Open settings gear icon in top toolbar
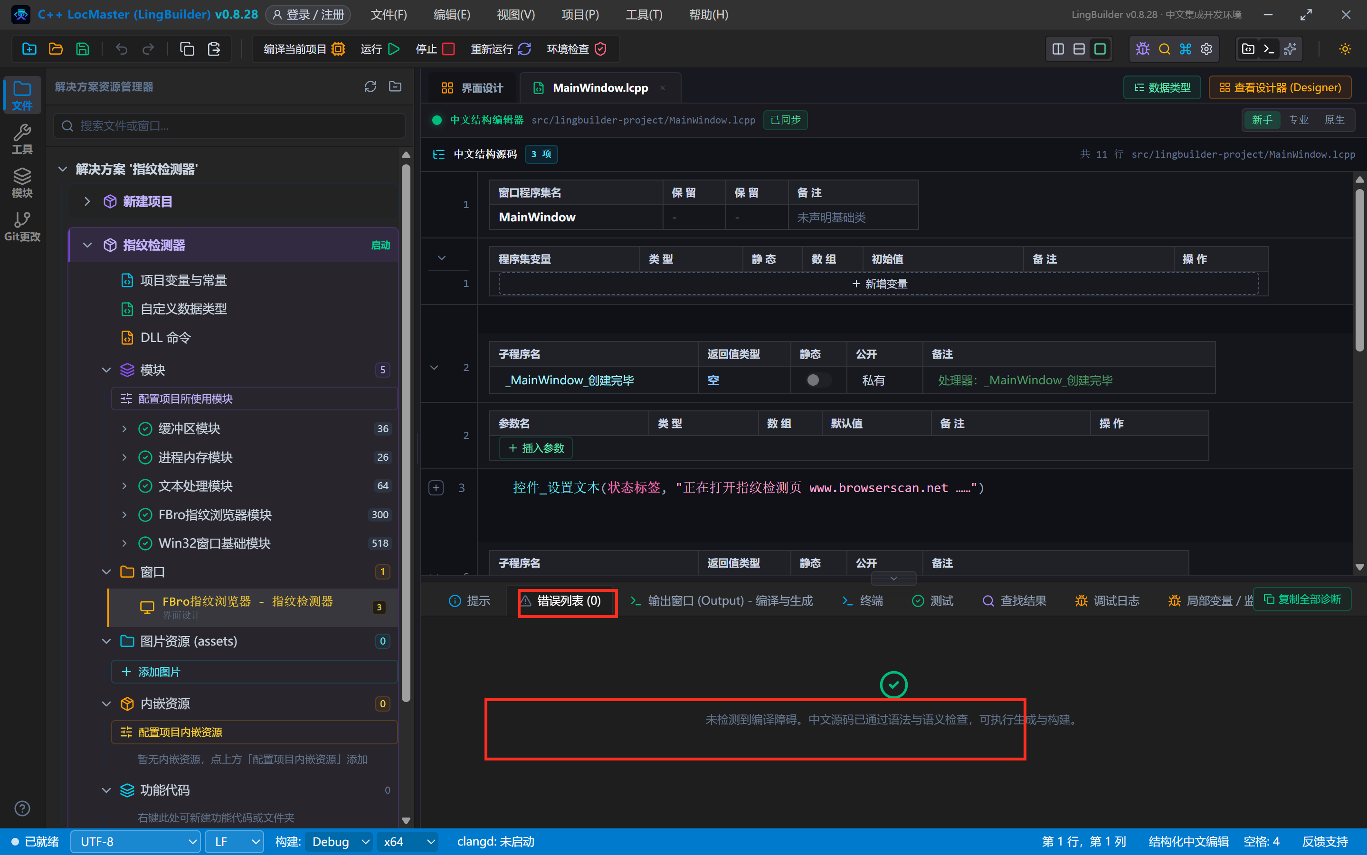This screenshot has height=855, width=1367. click(x=1206, y=49)
